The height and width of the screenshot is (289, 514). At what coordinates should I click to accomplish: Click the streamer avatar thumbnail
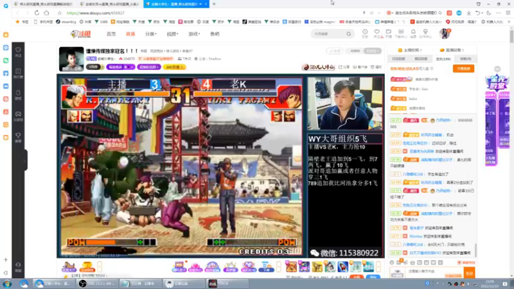[71, 59]
